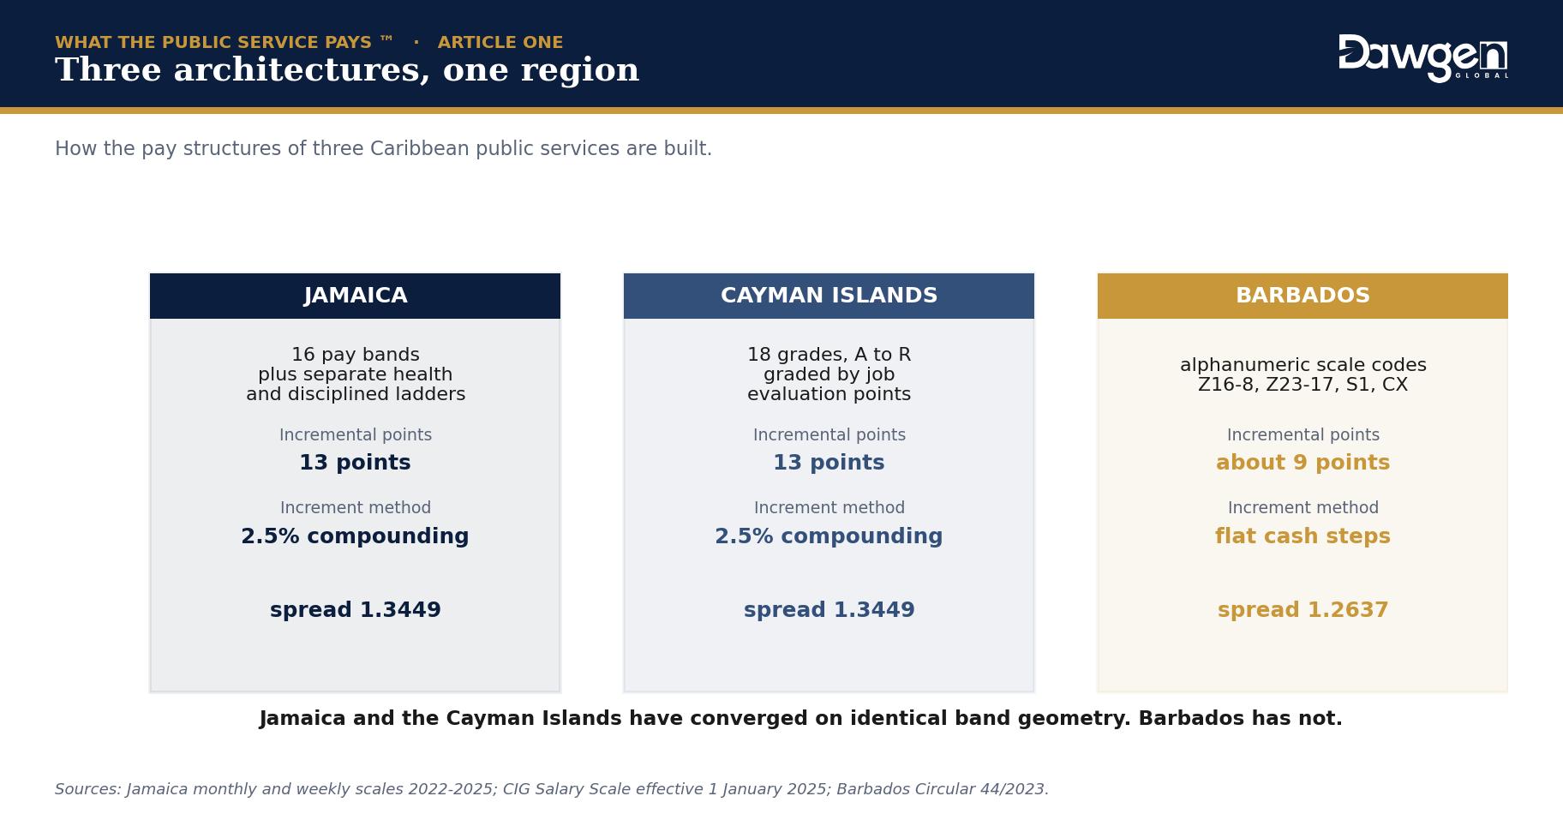Click Cayman's 'spread 1.3449' figure

829,610
